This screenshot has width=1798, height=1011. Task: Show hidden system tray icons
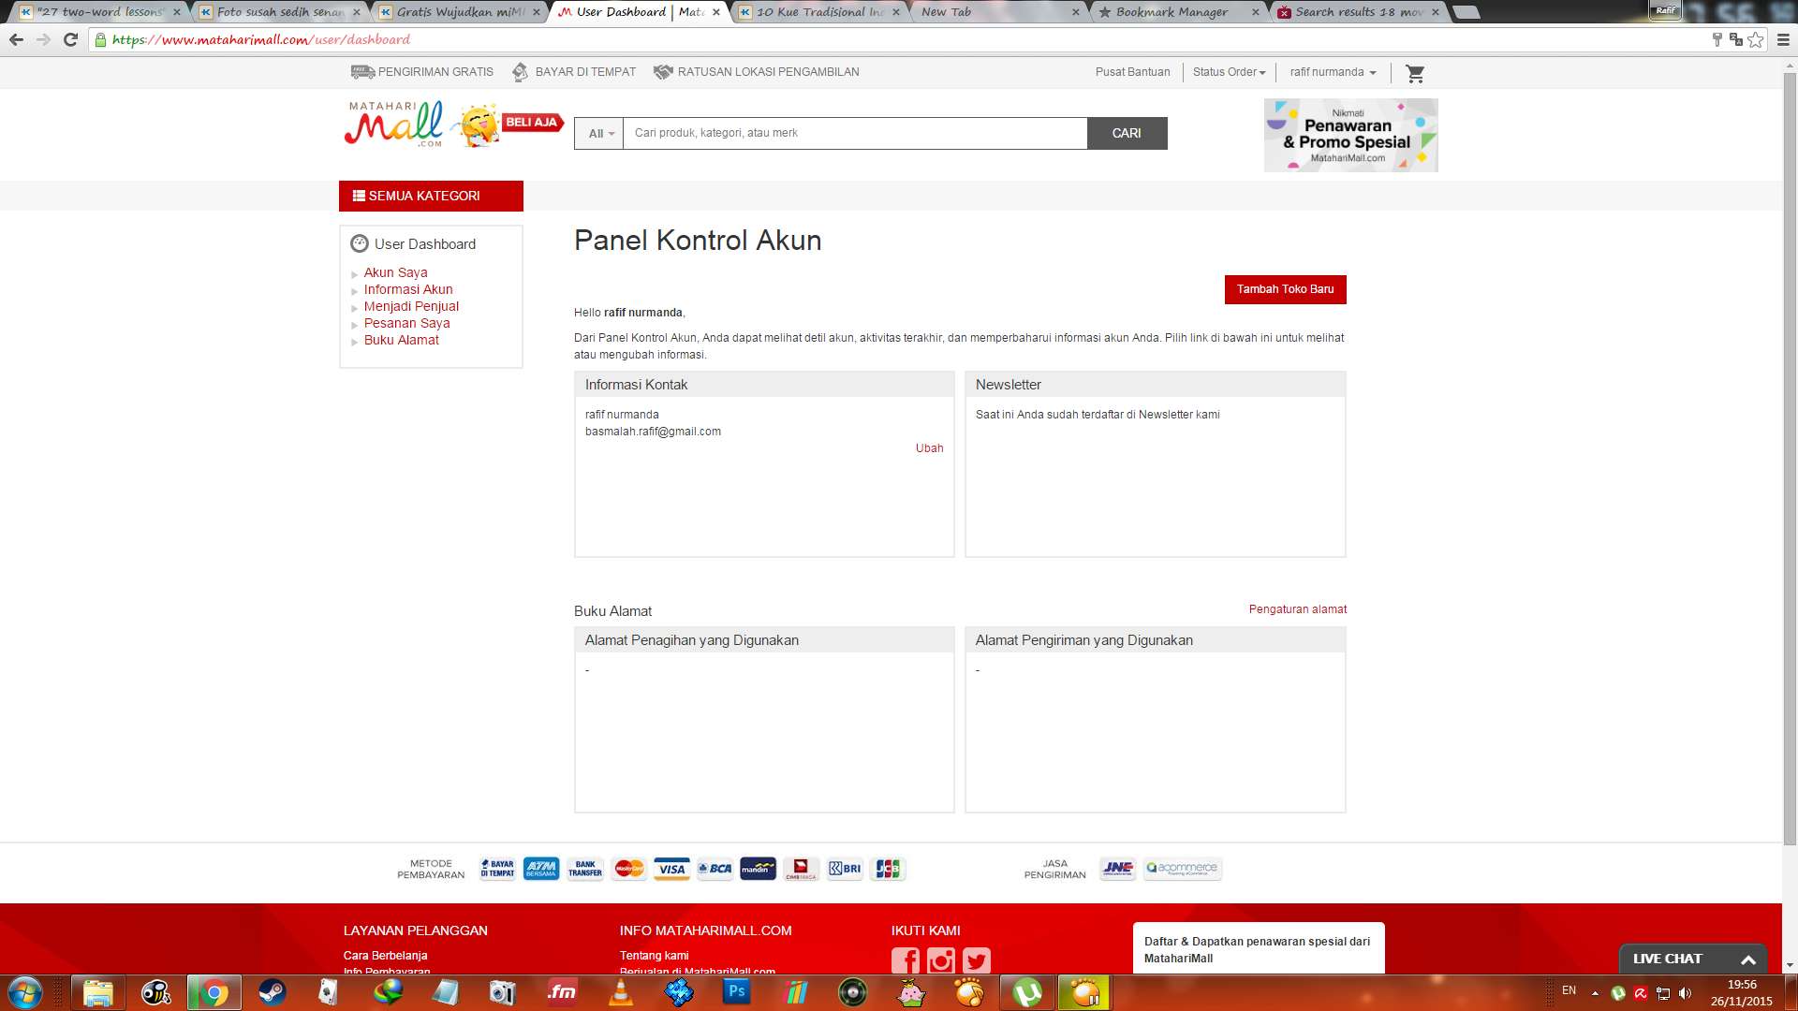(x=1595, y=993)
